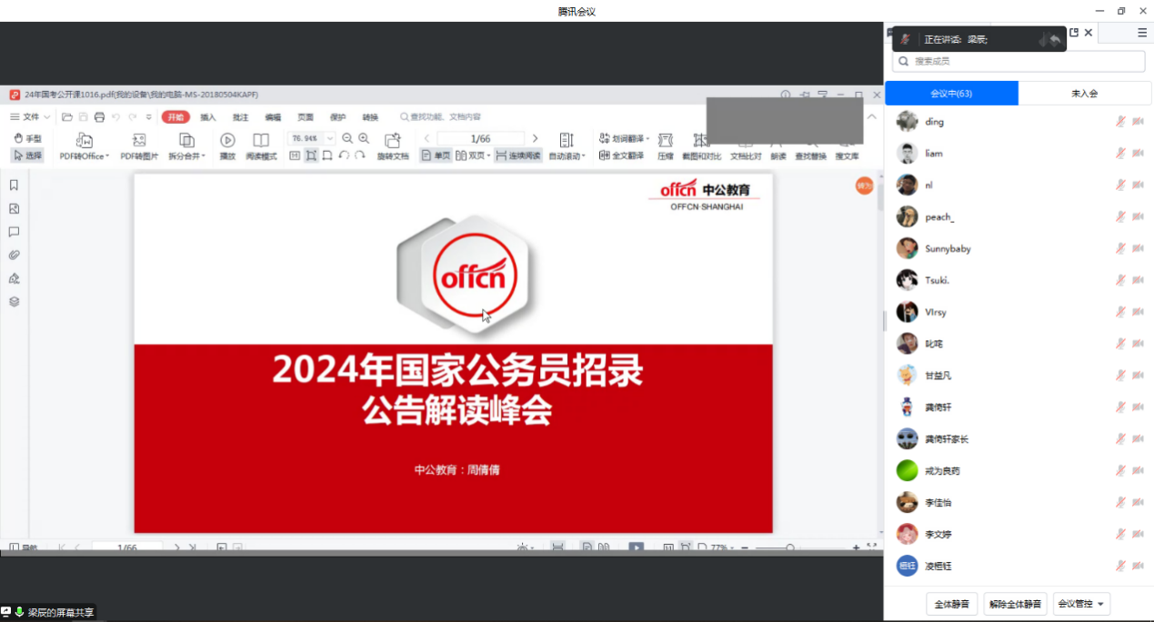
Task: Click the 解除全体静音 button
Action: (1015, 604)
